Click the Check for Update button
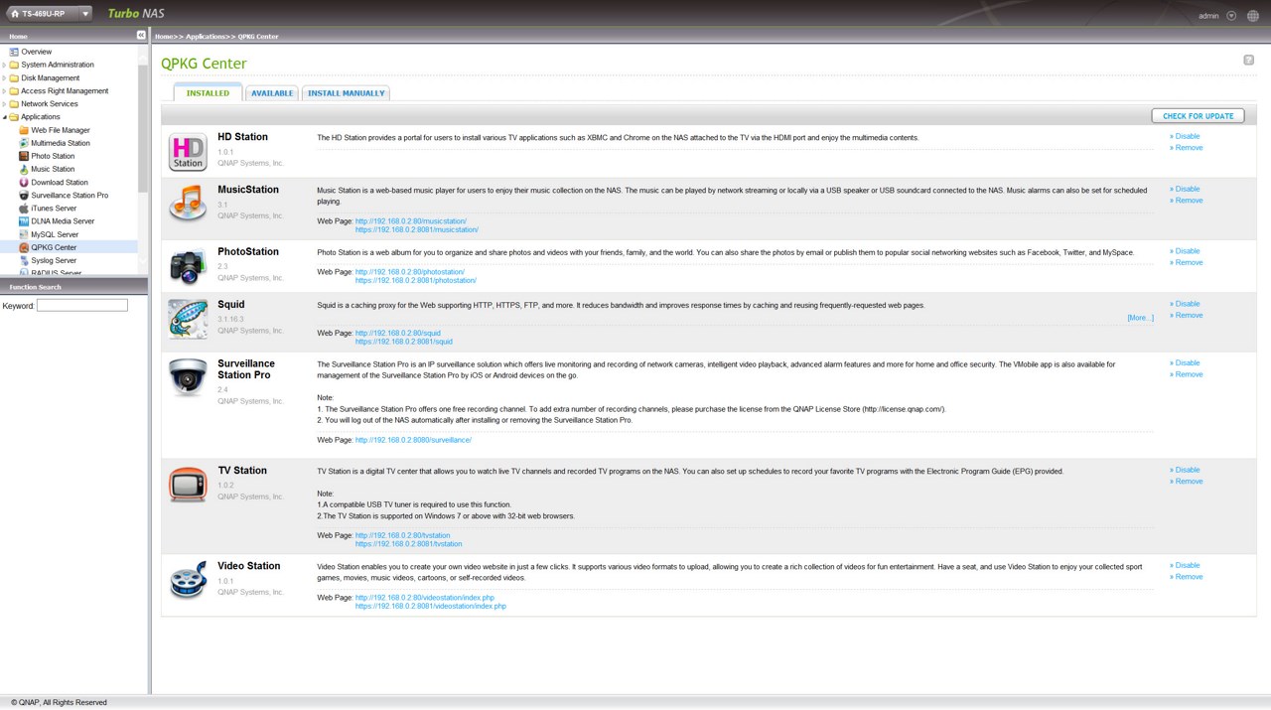Image resolution: width=1271 pixels, height=710 pixels. click(1198, 116)
